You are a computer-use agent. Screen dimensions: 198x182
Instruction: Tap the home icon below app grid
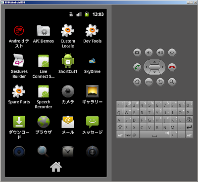[x=56, y=167]
